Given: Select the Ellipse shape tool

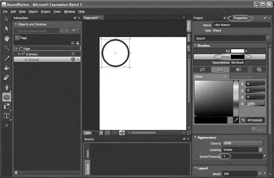Looking at the screenshot, I should point(7,97).
